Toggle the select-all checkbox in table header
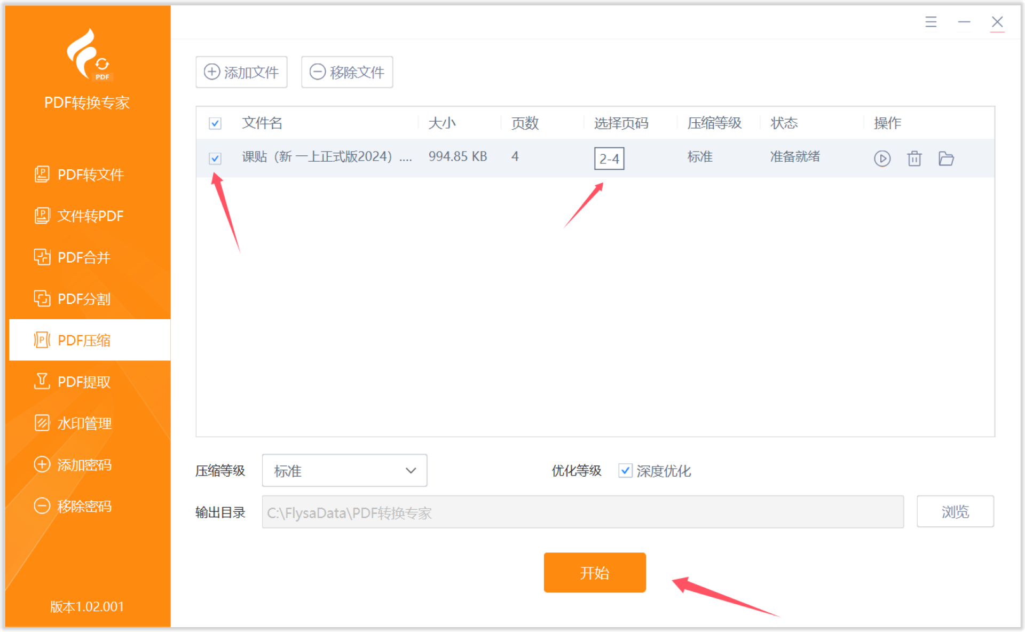This screenshot has height=632, width=1025. pyautogui.click(x=215, y=124)
